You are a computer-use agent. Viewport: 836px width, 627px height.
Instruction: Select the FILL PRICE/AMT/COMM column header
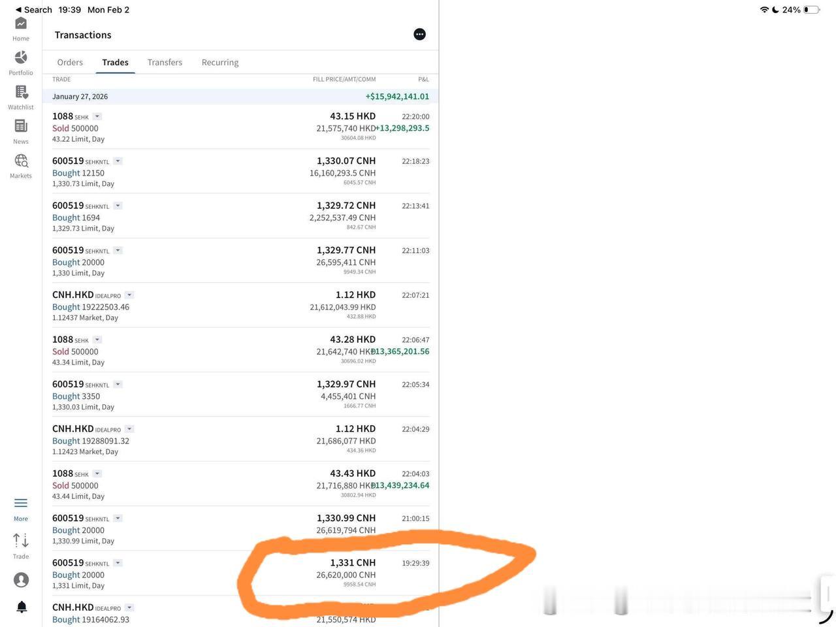point(344,80)
